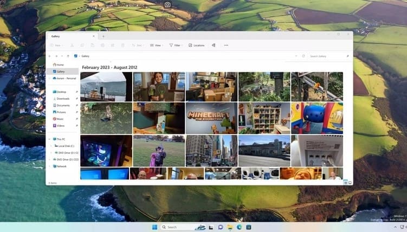Viewport: 407px width, 232px height.
Task: Open Desktop in the sidebar
Action: coord(60,92)
